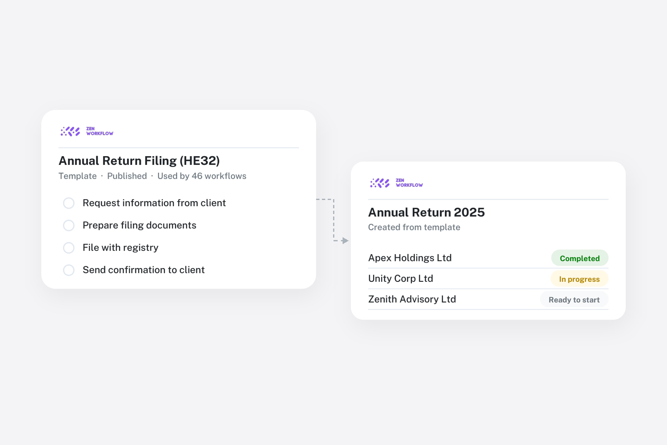The height and width of the screenshot is (445, 667).
Task: Open the Unity Corp Ltd row
Action: (488, 278)
